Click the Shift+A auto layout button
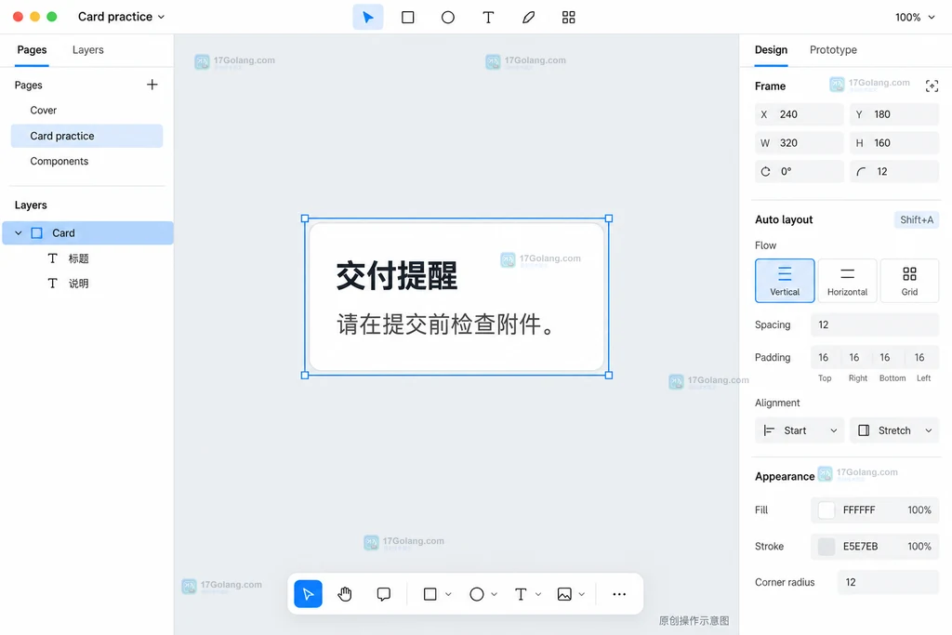This screenshot has width=952, height=635. (x=916, y=219)
